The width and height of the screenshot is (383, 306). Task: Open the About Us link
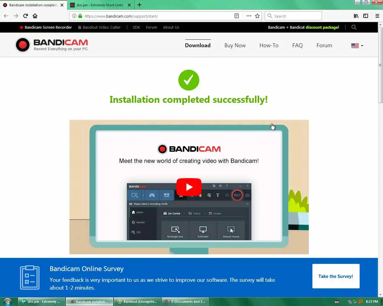(171, 27)
